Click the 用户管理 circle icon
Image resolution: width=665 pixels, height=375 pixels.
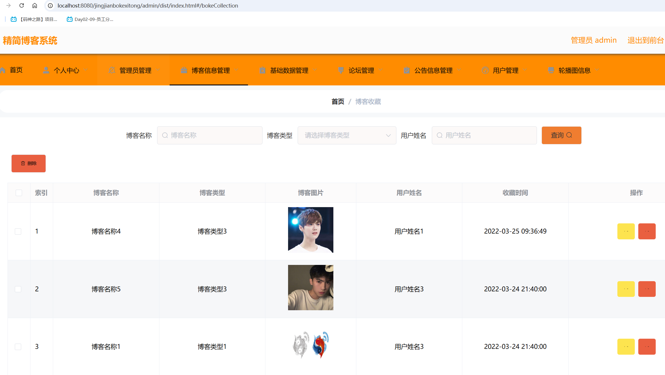click(x=485, y=70)
